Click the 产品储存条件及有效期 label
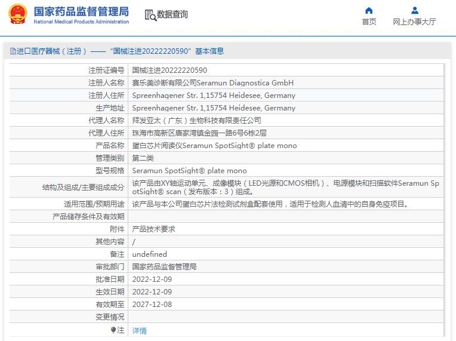The image size is (456, 341). pyautogui.click(x=88, y=217)
